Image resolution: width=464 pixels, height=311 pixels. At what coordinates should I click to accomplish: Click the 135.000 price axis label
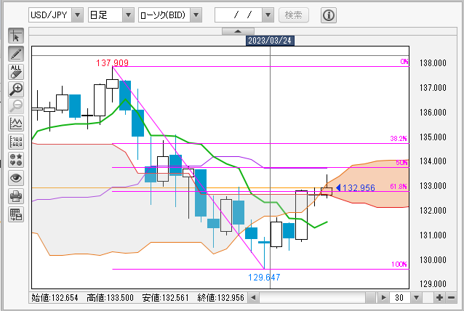[433, 137]
